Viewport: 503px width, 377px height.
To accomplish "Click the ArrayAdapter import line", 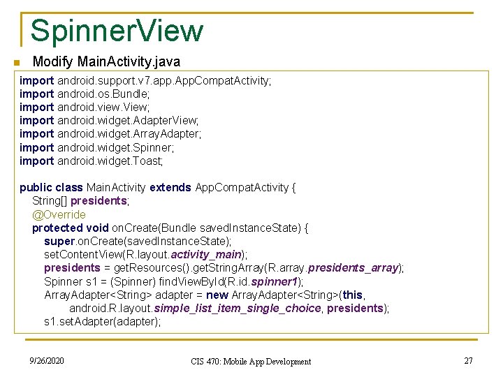I will [x=110, y=134].
